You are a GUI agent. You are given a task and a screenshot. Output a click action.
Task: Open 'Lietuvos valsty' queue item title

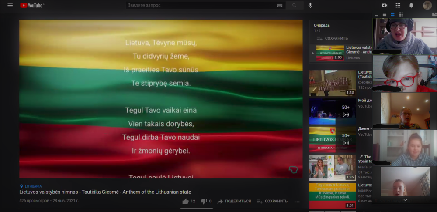[x=359, y=50]
